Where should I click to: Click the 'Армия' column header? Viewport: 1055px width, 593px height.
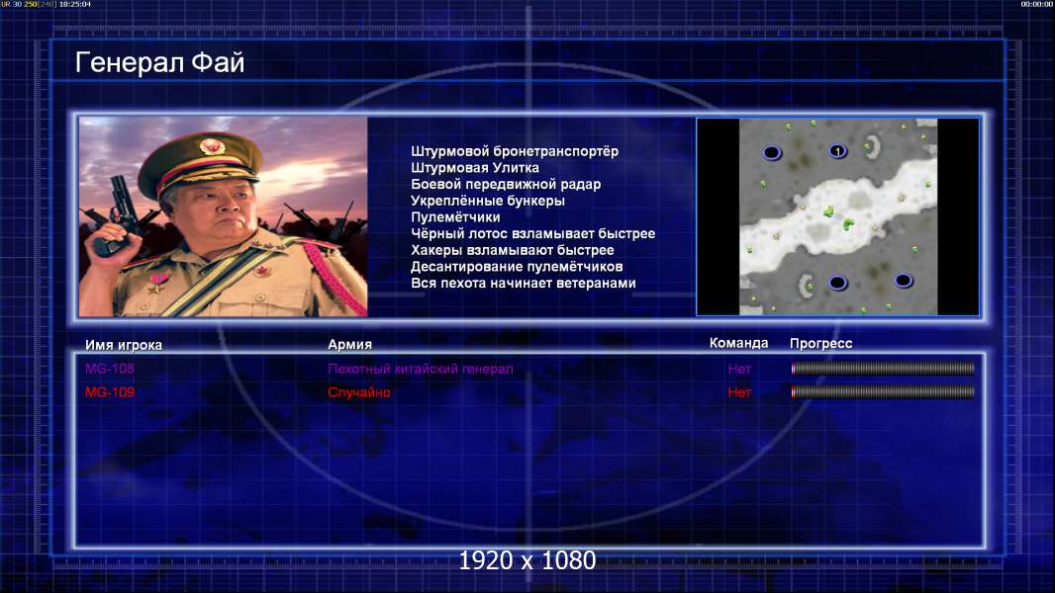[350, 344]
